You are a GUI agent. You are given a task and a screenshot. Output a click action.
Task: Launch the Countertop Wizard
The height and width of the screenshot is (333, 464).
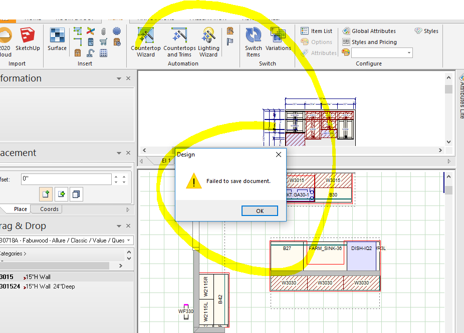click(x=146, y=40)
